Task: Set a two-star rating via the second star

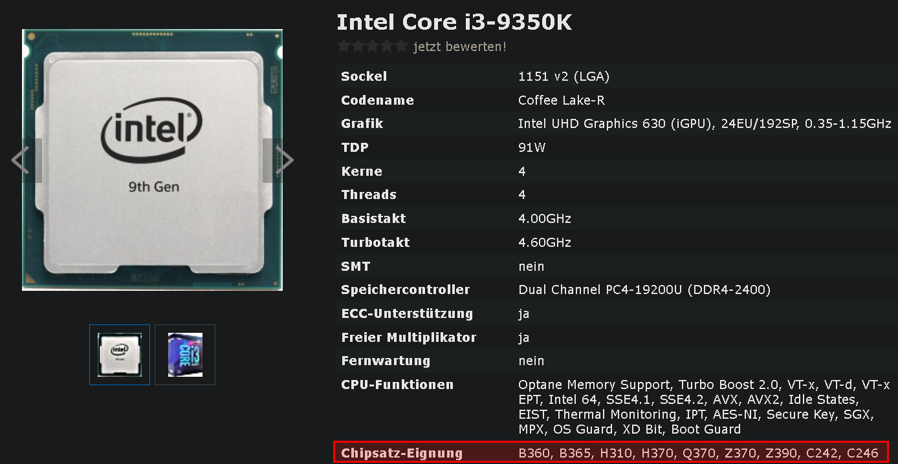Action: point(358,47)
